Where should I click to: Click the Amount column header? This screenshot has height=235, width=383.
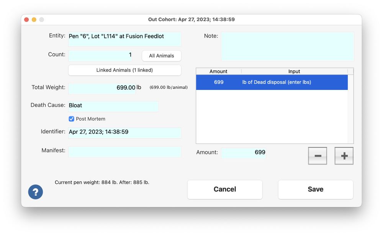(219, 71)
